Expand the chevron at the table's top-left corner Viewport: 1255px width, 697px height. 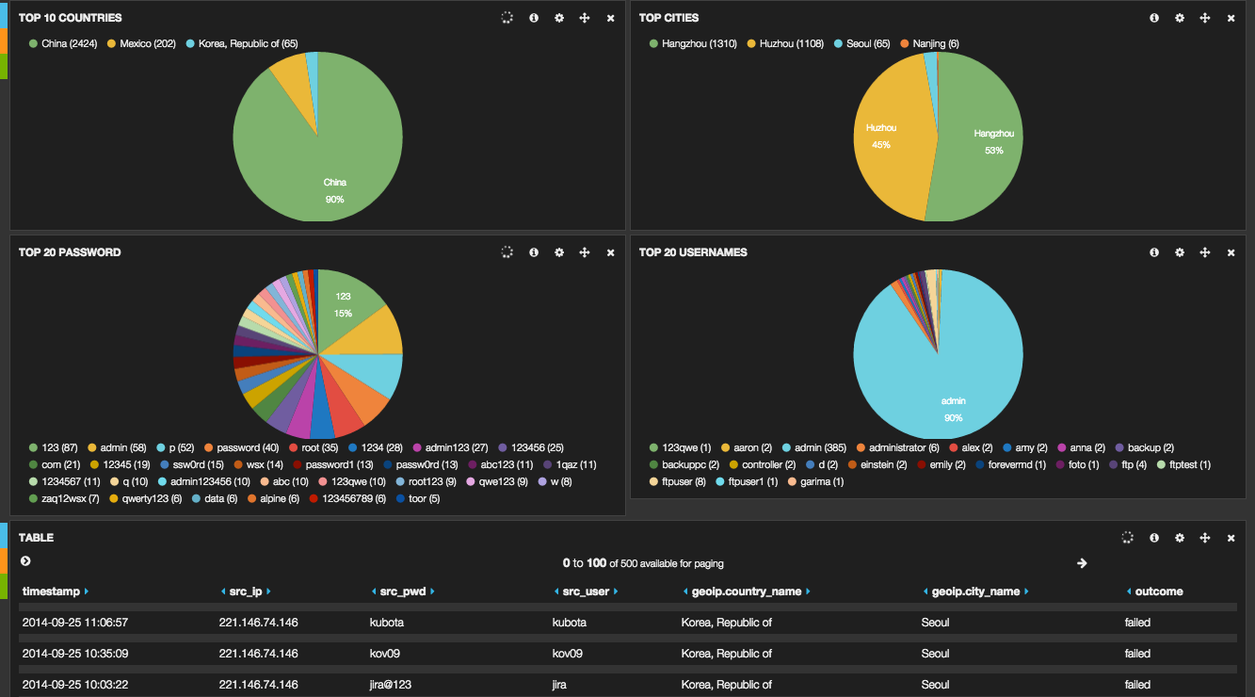coord(25,561)
